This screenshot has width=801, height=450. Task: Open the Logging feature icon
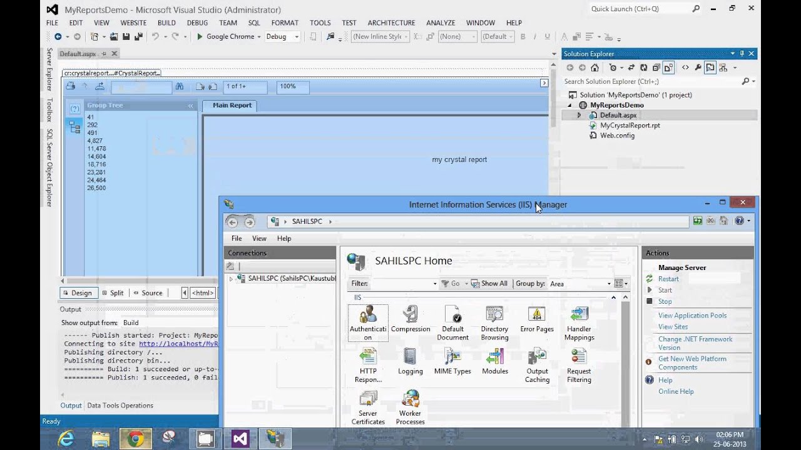tap(411, 362)
